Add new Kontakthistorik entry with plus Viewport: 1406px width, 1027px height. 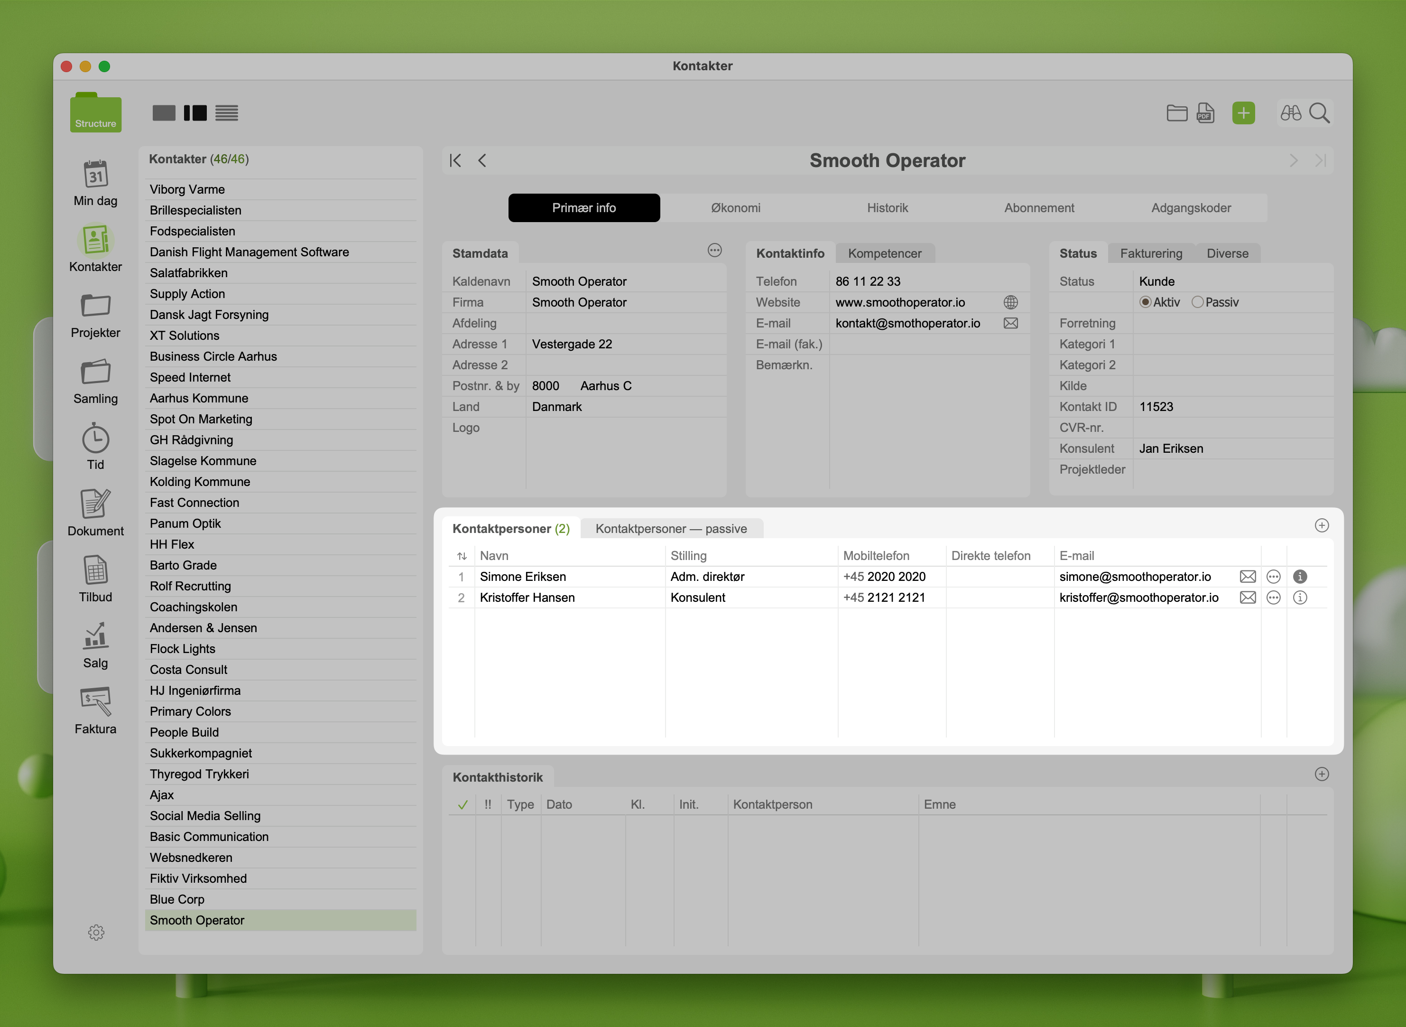[x=1322, y=775]
